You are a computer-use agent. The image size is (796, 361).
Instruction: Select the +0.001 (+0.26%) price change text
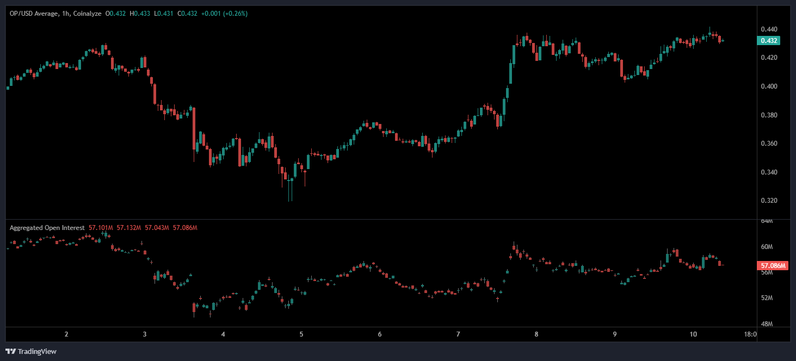pos(224,14)
